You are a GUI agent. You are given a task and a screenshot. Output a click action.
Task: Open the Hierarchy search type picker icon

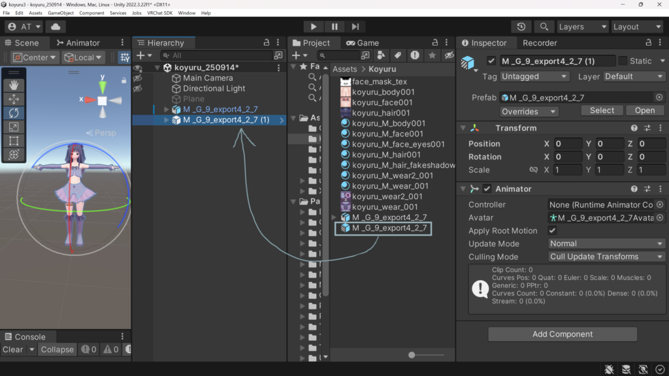coord(278,55)
